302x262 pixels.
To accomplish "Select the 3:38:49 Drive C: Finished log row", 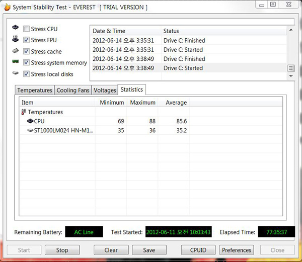I will [x=189, y=59].
